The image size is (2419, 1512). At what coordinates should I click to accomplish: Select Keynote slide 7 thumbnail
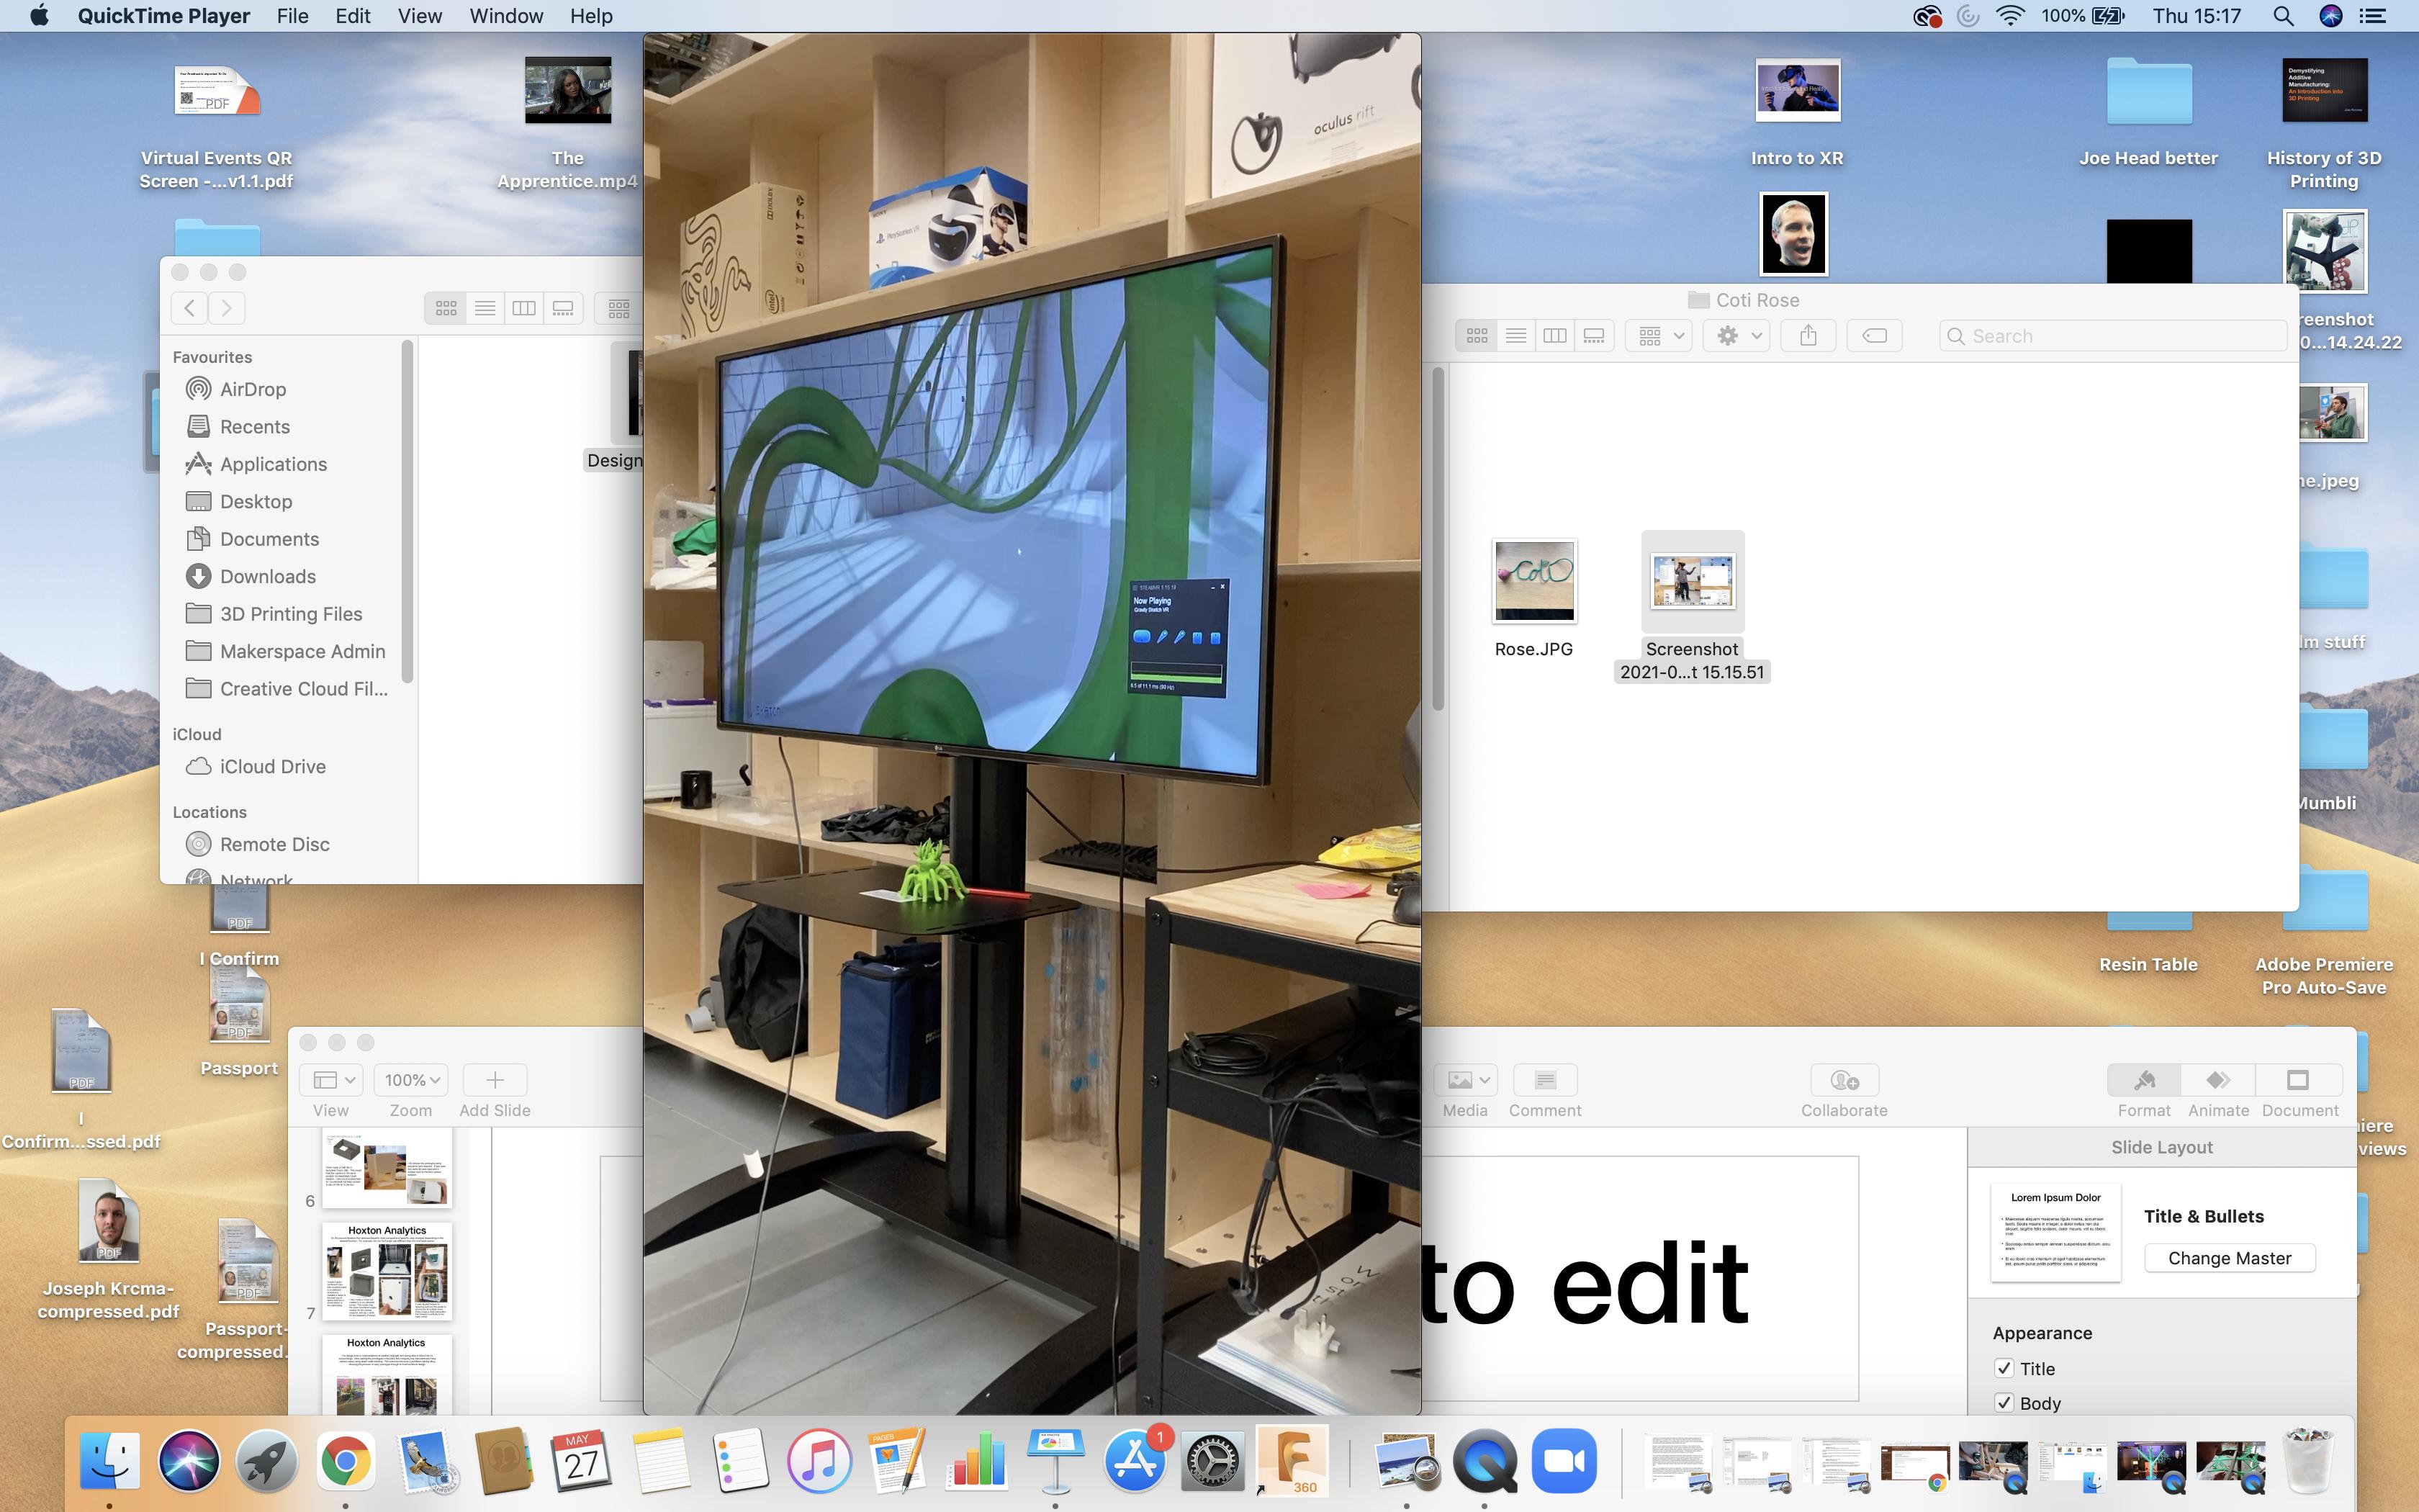coord(387,1270)
